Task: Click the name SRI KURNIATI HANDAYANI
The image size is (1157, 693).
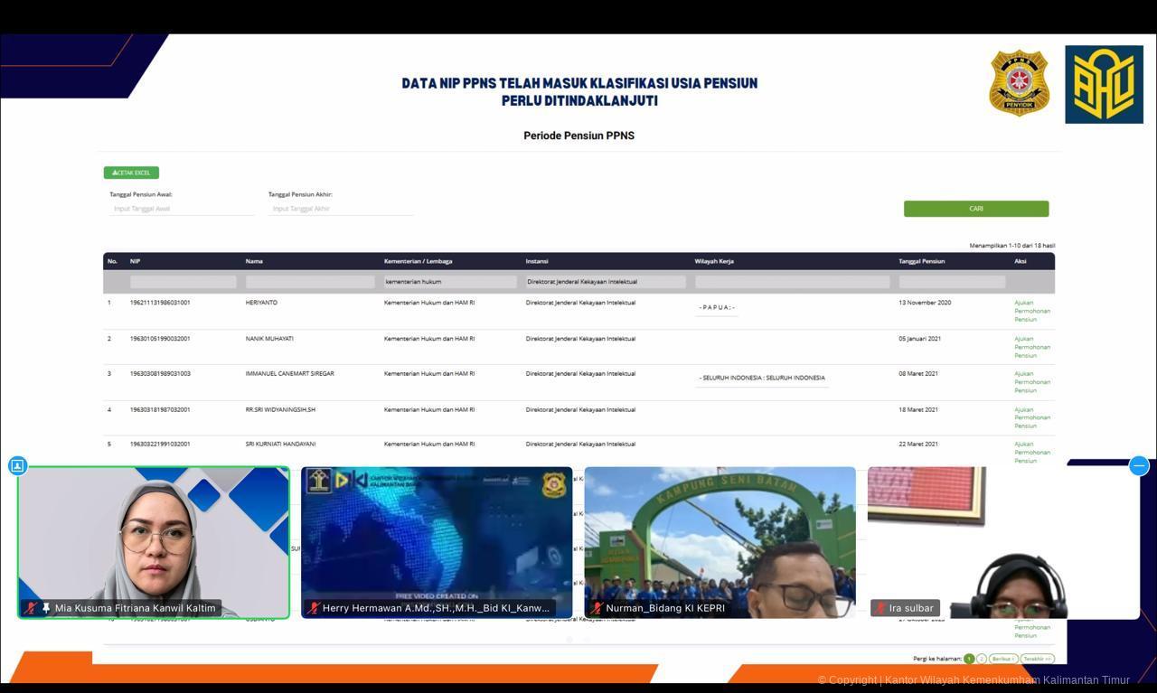Action: 280,444
